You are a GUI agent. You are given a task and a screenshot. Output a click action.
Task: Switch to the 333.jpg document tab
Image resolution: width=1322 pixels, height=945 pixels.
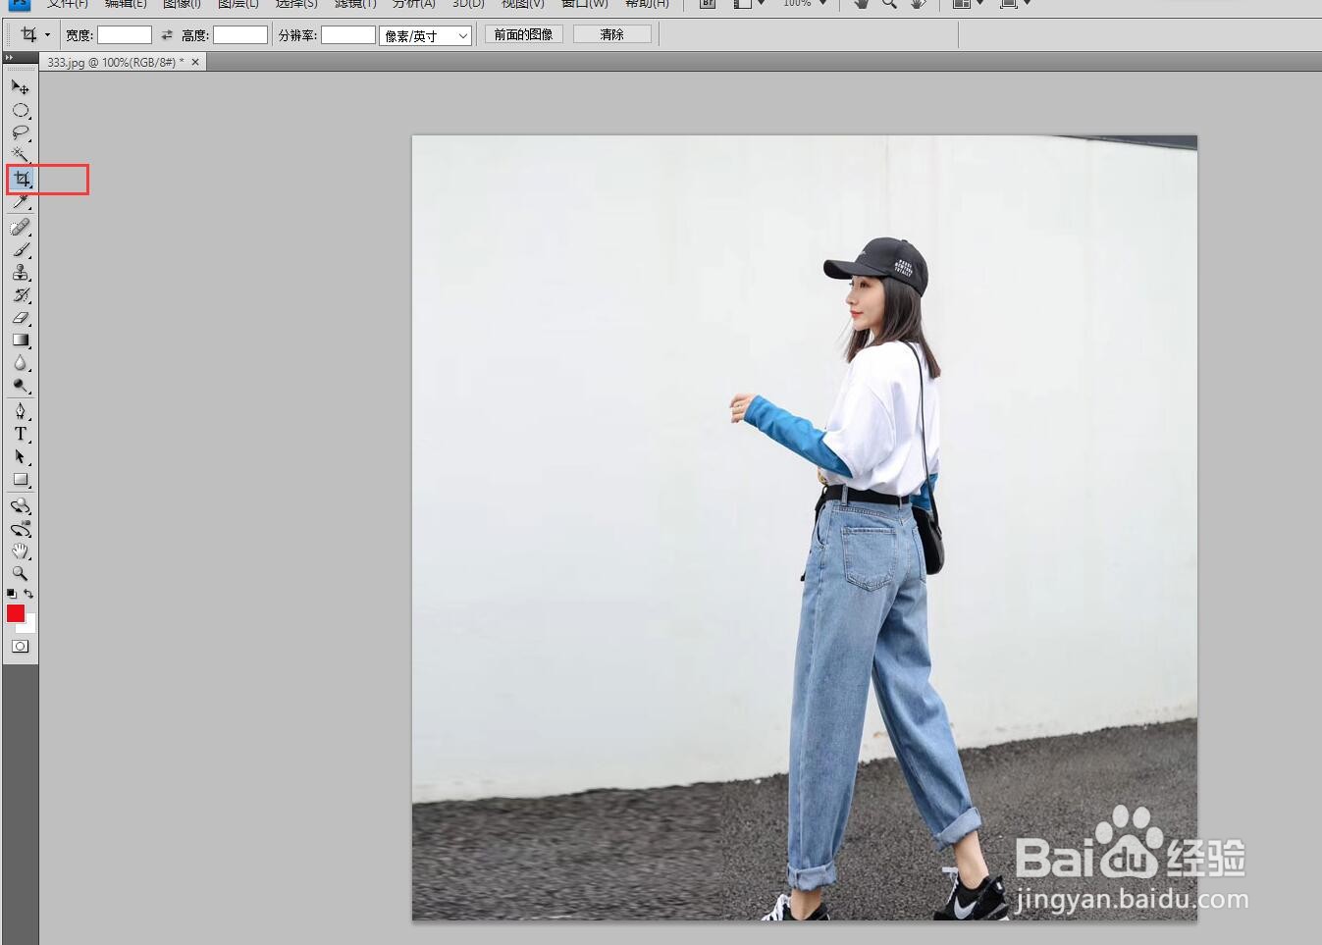115,62
